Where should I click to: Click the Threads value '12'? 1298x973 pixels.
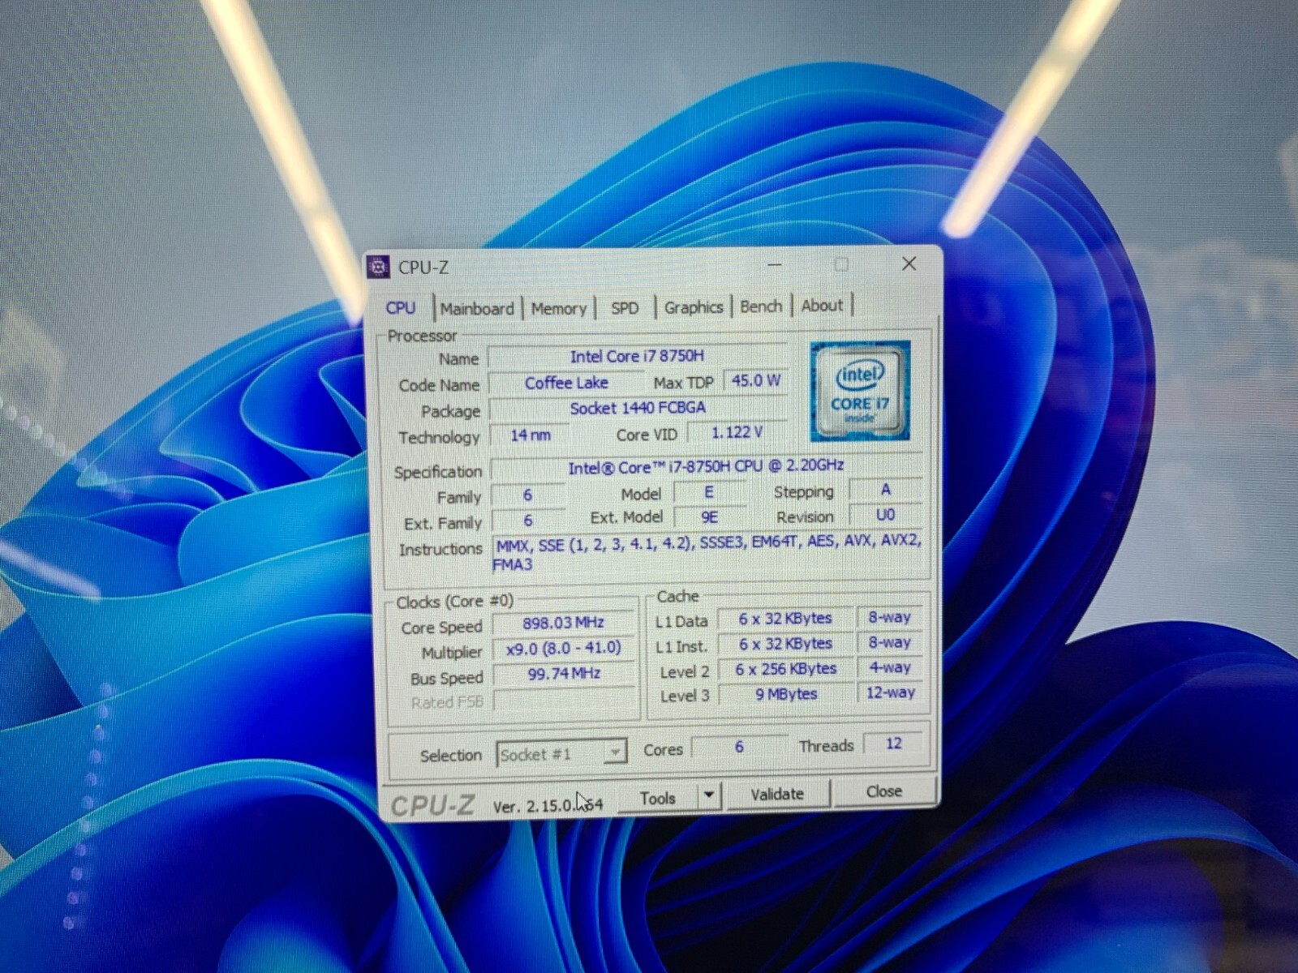[893, 744]
